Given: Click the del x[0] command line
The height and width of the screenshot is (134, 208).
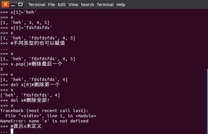Looking at the screenshot, I should [30, 85].
